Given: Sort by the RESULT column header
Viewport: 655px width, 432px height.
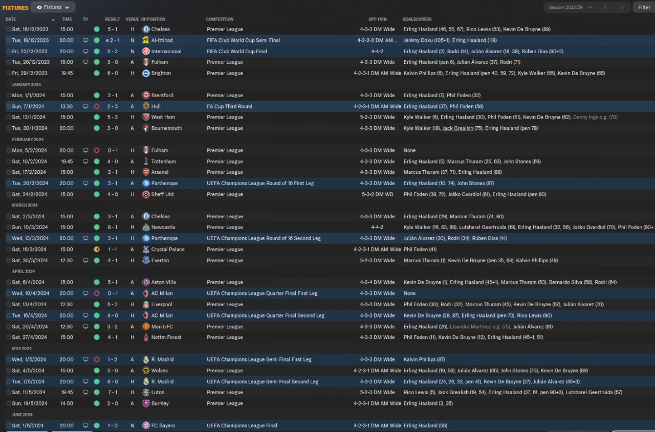Looking at the screenshot, I should 113,19.
